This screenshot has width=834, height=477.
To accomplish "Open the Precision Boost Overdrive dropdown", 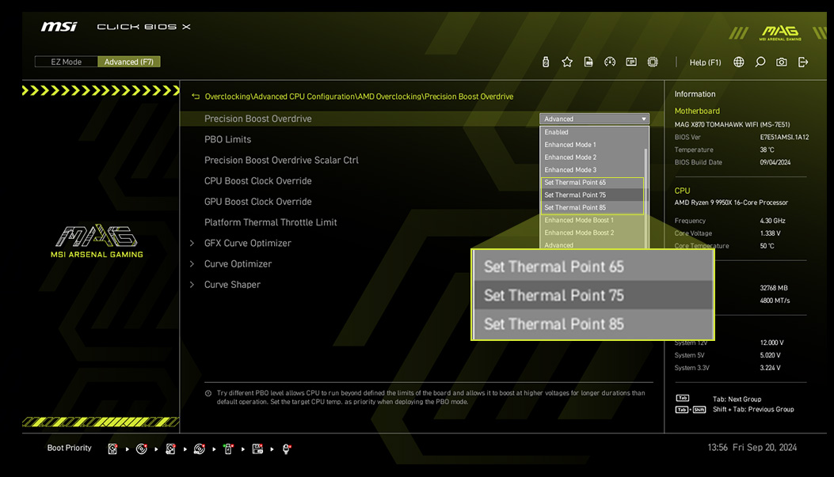I will point(594,119).
